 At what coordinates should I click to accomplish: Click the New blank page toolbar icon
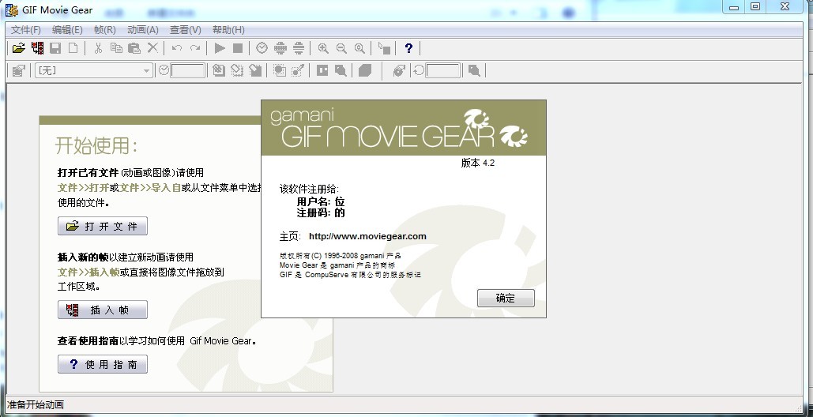point(73,48)
